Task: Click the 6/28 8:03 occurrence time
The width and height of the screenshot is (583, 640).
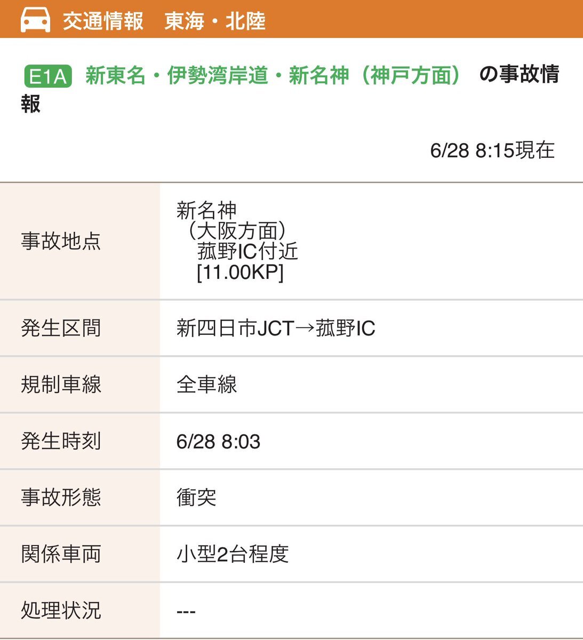Action: coord(218,442)
